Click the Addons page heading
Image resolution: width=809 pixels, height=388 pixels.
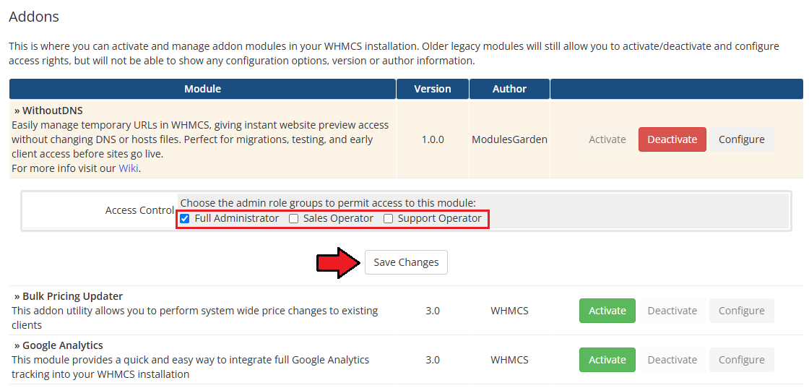point(34,17)
